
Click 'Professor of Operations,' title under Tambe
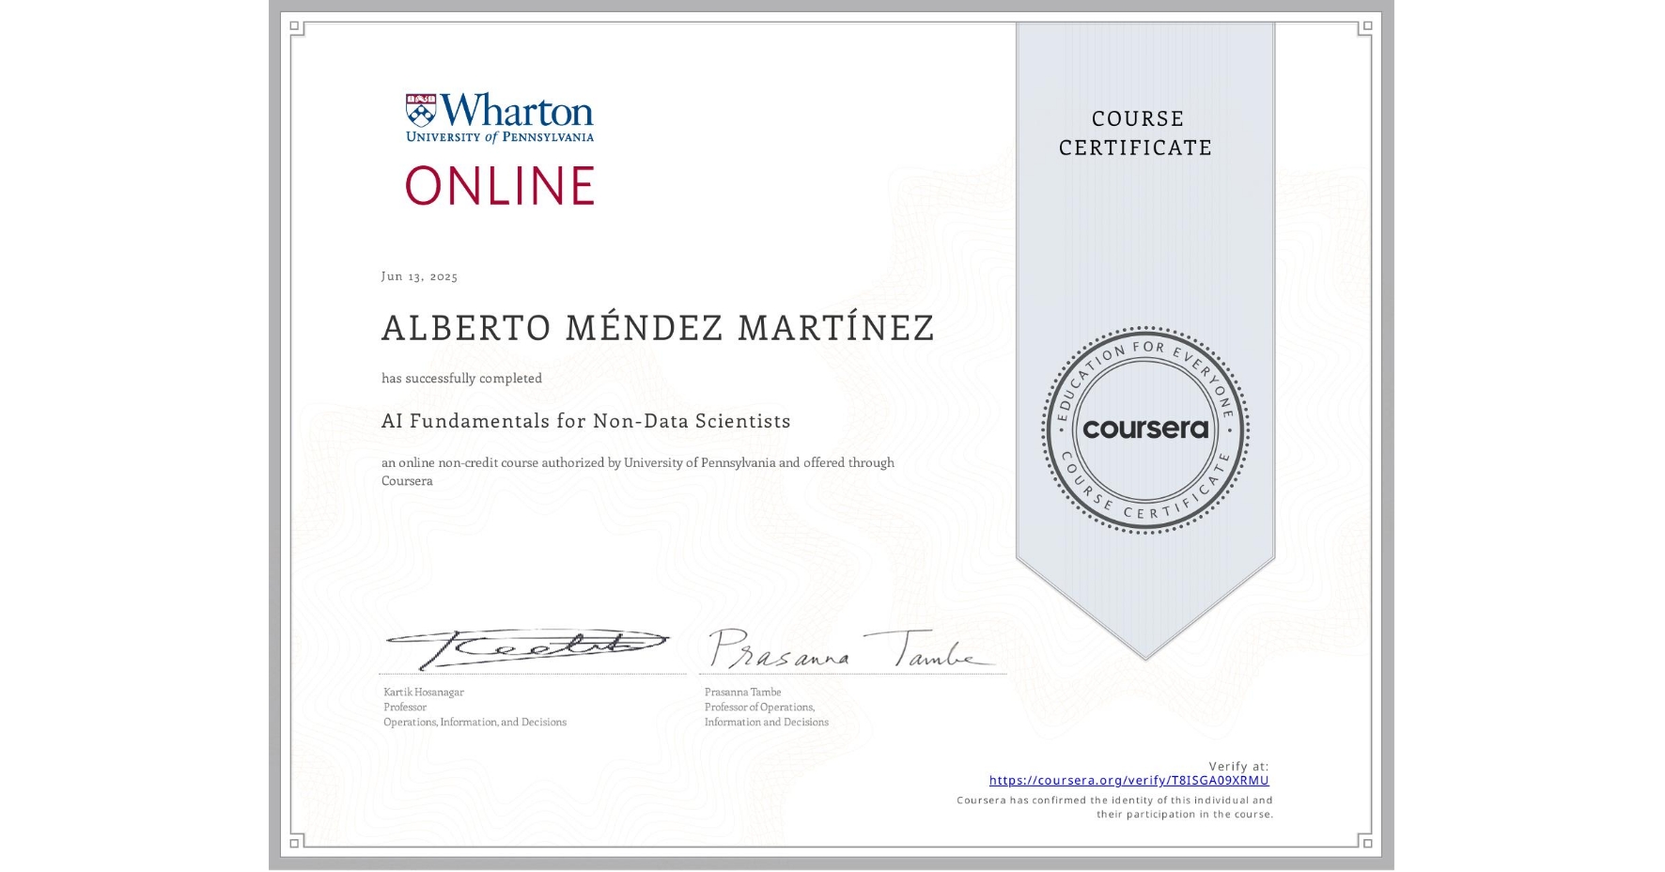[759, 707]
